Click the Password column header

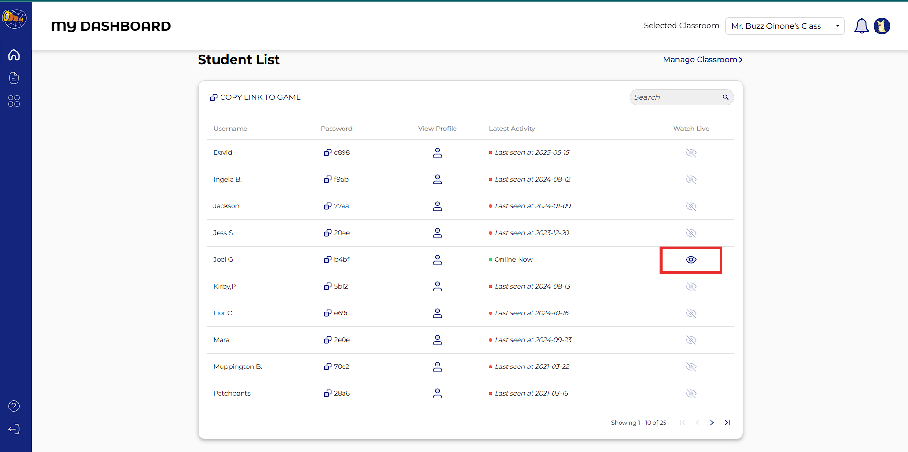click(x=337, y=129)
